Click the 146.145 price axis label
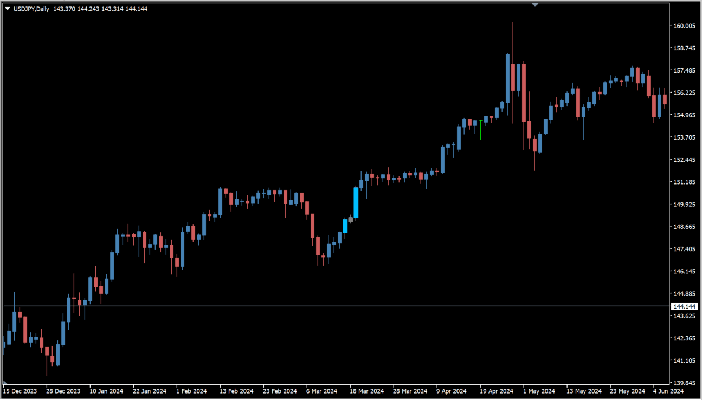 684,272
